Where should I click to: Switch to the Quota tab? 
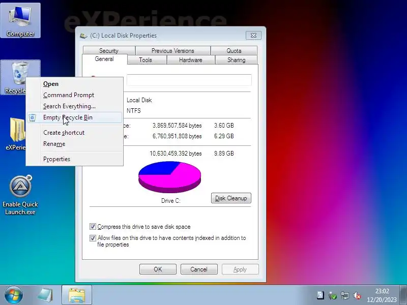coord(234,50)
